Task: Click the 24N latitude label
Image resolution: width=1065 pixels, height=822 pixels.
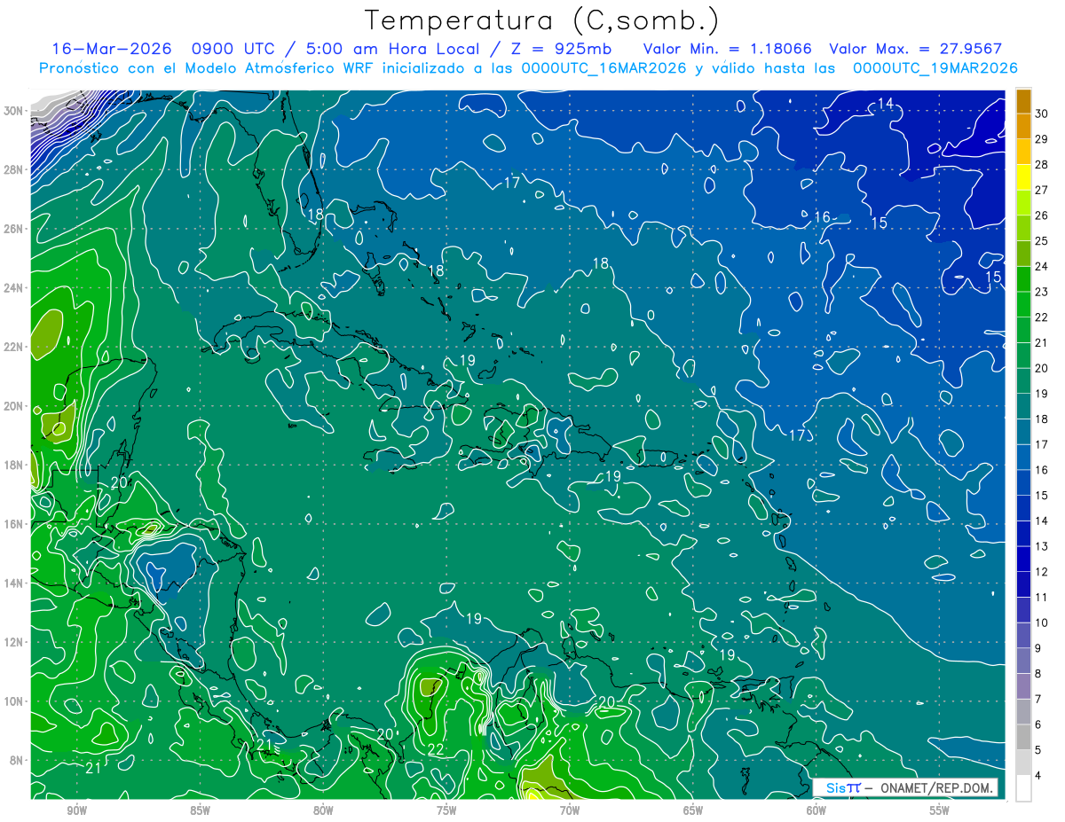Action: [x=13, y=288]
